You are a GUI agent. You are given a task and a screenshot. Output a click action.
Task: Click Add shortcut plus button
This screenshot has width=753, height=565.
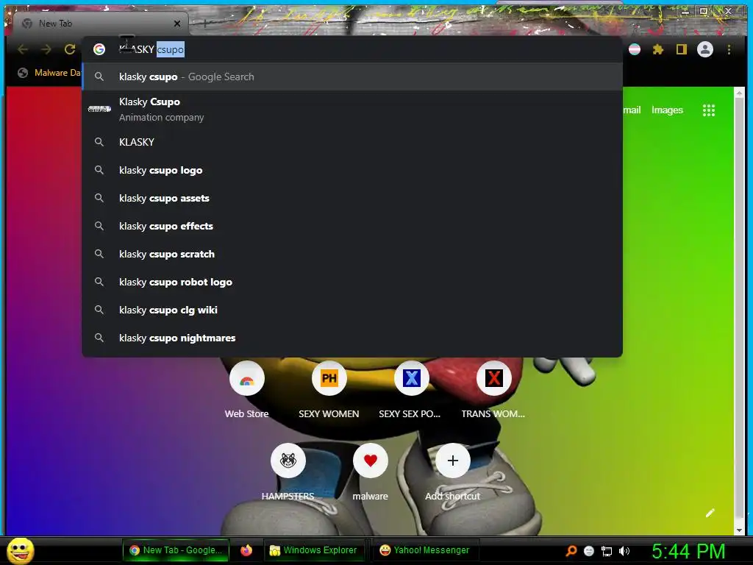(x=452, y=461)
